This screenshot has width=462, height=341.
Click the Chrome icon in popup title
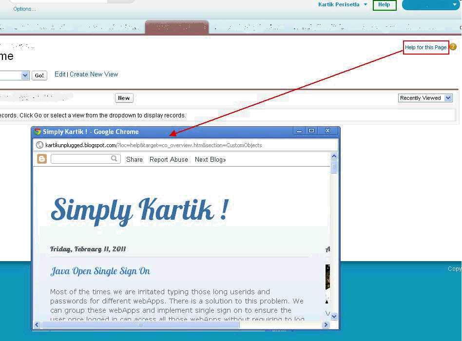tap(38, 132)
